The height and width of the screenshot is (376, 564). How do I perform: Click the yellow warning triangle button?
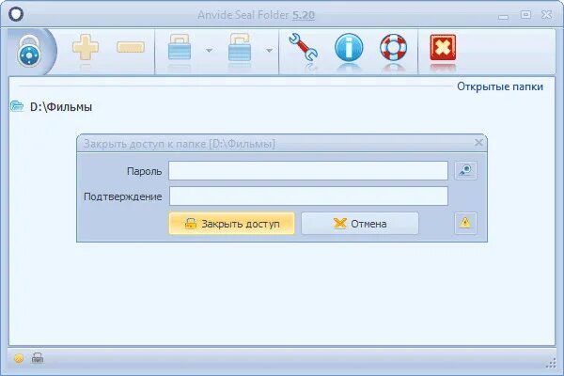[x=465, y=223]
